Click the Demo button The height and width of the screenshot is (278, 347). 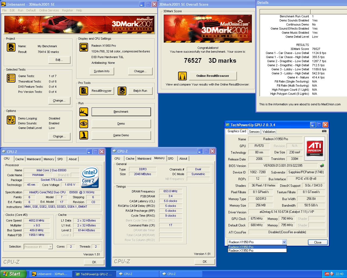121,124
